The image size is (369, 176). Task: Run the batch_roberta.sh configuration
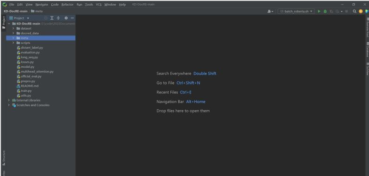click(x=319, y=11)
